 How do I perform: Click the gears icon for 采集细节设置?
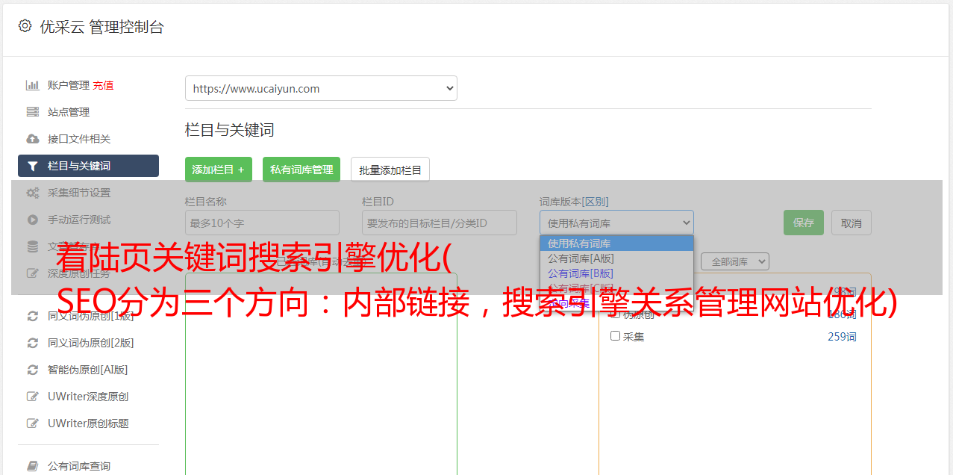33,193
